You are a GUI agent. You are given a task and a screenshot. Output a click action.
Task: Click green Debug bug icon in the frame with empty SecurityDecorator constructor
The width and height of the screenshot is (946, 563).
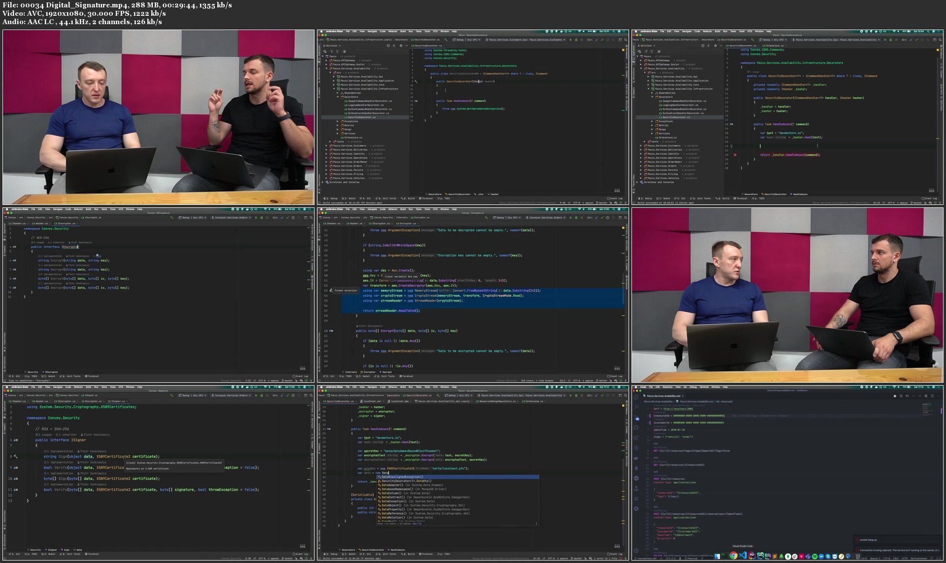[x=576, y=40]
